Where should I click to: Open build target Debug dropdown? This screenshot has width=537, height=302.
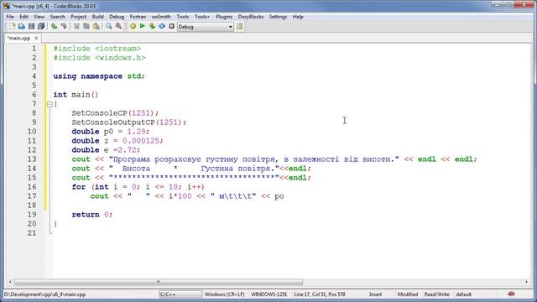206,27
